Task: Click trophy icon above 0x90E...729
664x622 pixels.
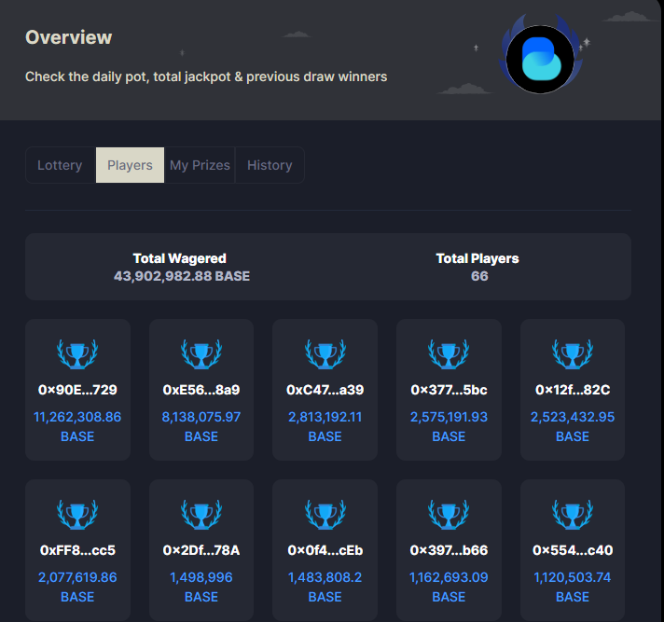Action: click(77, 353)
